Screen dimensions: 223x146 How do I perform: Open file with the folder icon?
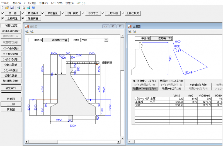click(x=7, y=8)
